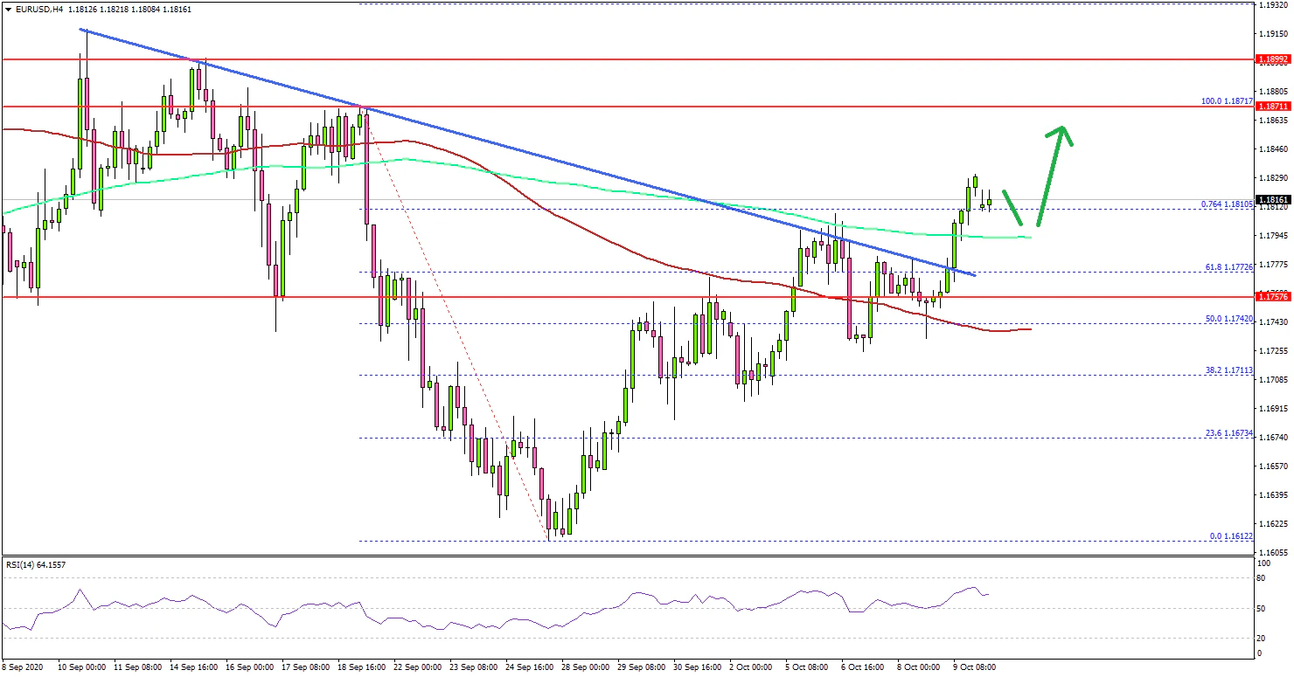Select the red 1.18992 price tag
Image resolution: width=1294 pixels, height=677 pixels.
click(x=1273, y=60)
